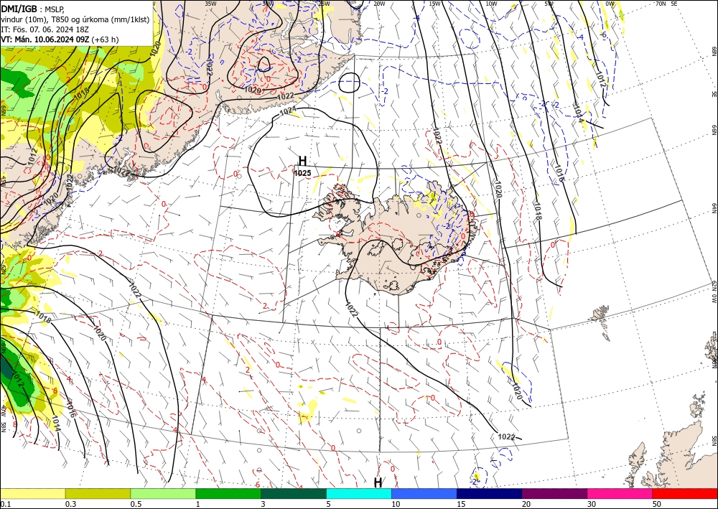Image resolution: width=718 pixels, height=509 pixels.
Task: Click the red 50+ legend swatch
Action: click(x=685, y=493)
